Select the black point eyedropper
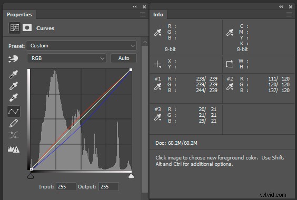 tap(14, 74)
